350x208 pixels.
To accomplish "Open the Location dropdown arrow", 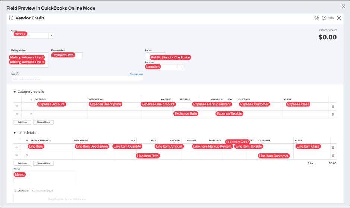I will point(180,67).
